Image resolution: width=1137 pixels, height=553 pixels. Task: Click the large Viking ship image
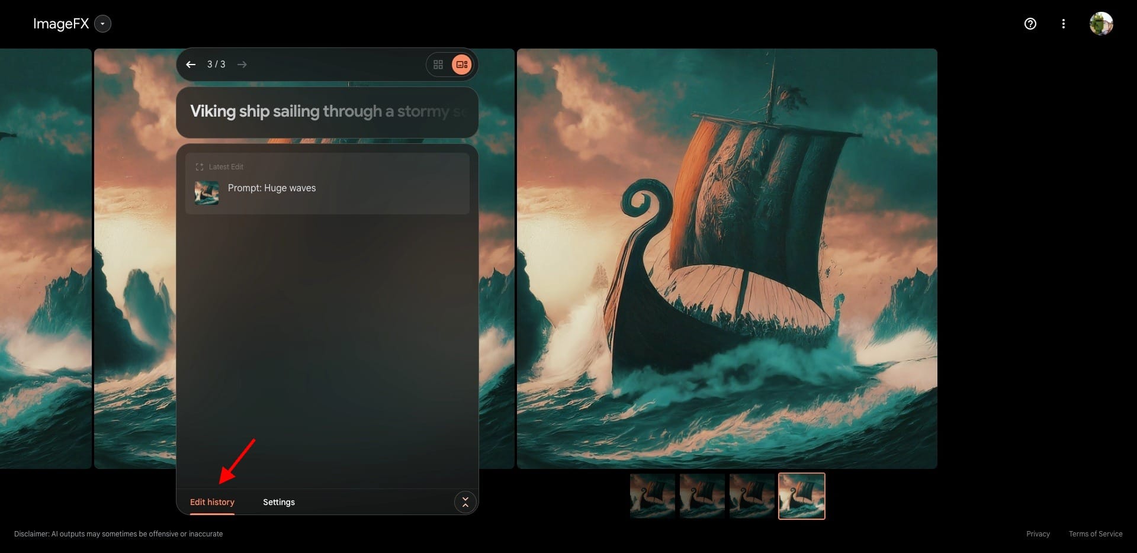click(x=727, y=259)
